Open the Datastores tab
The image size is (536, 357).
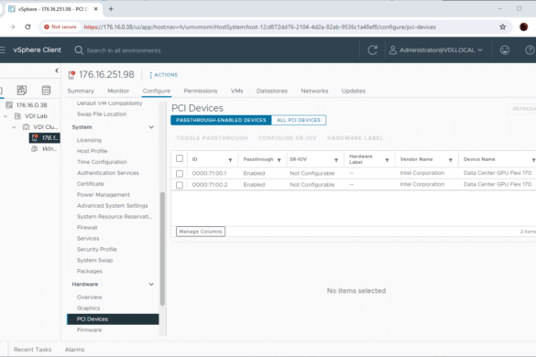272,91
